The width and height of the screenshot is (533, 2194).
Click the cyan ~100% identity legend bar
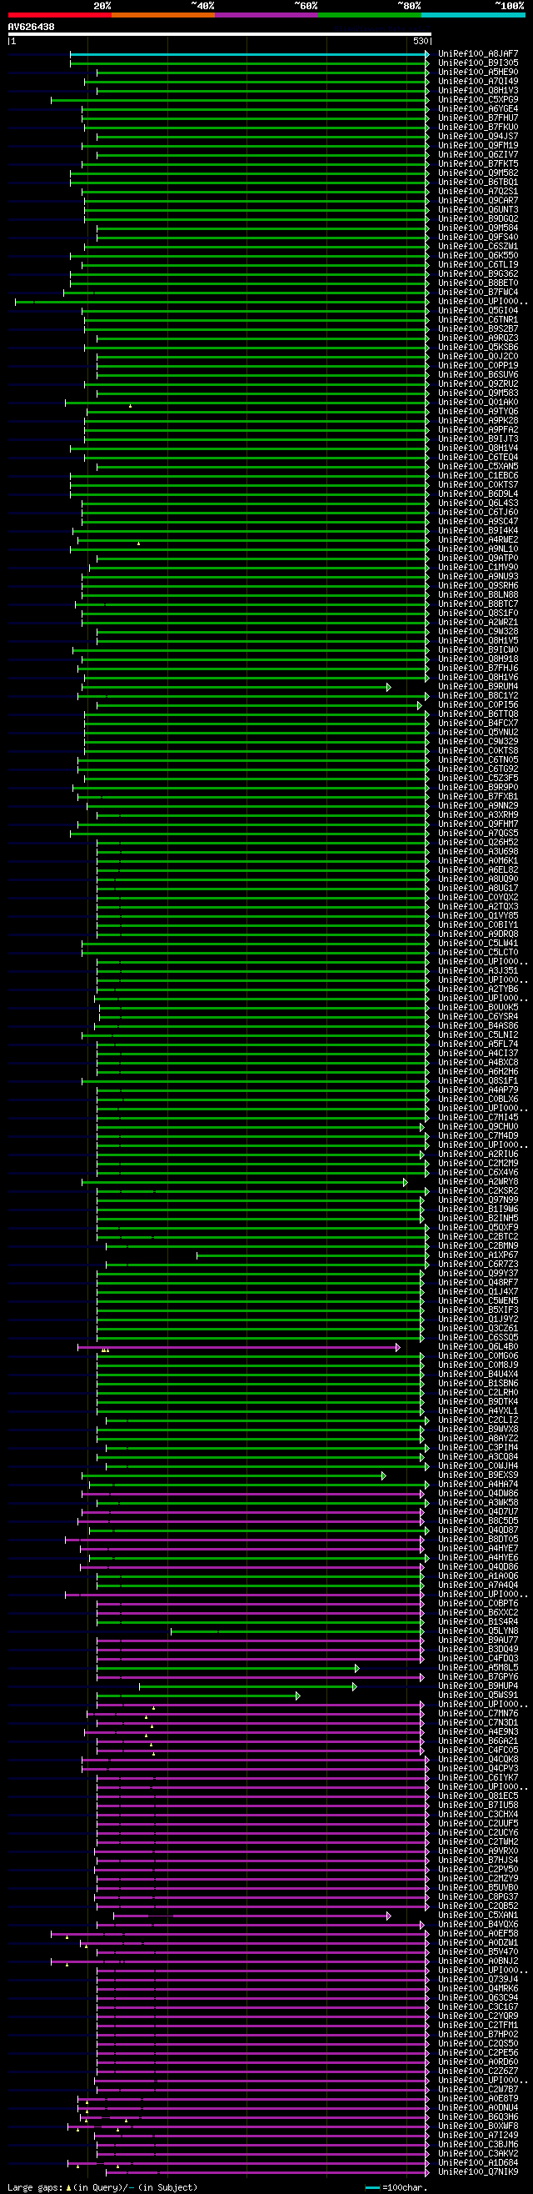[x=473, y=14]
